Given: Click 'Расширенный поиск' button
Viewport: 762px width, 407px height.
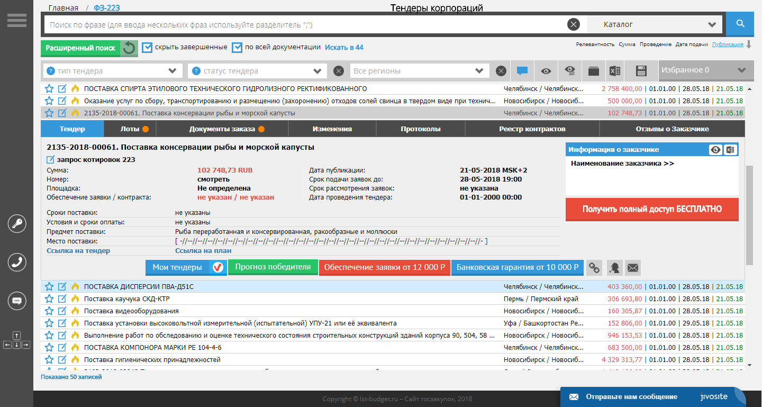Looking at the screenshot, I should coord(80,48).
